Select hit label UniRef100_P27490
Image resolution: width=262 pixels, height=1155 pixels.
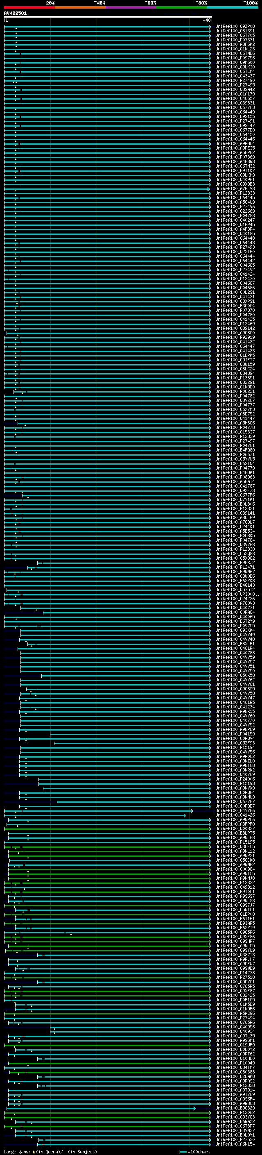tap(235, 80)
